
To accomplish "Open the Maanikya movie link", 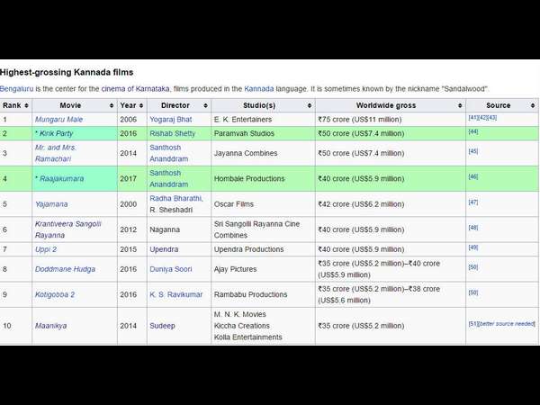I will click(51, 326).
